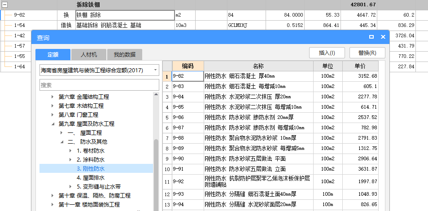
Task: Click the 铁棚 拆除 name cell
Action: pyautogui.click(x=125, y=15)
